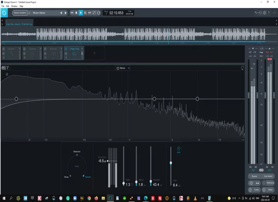Image resolution: width=278 pixels, height=202 pixels.
Task: Open the Vintage Comp module preset menu
Action: click(x=66, y=58)
